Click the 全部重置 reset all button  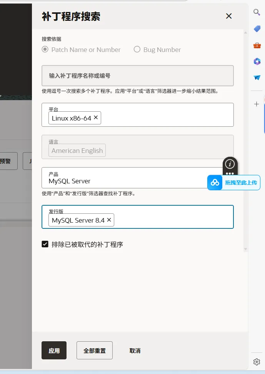[95, 351]
